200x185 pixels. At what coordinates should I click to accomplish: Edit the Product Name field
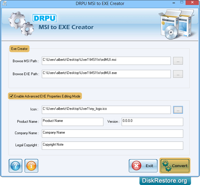coord(72,122)
